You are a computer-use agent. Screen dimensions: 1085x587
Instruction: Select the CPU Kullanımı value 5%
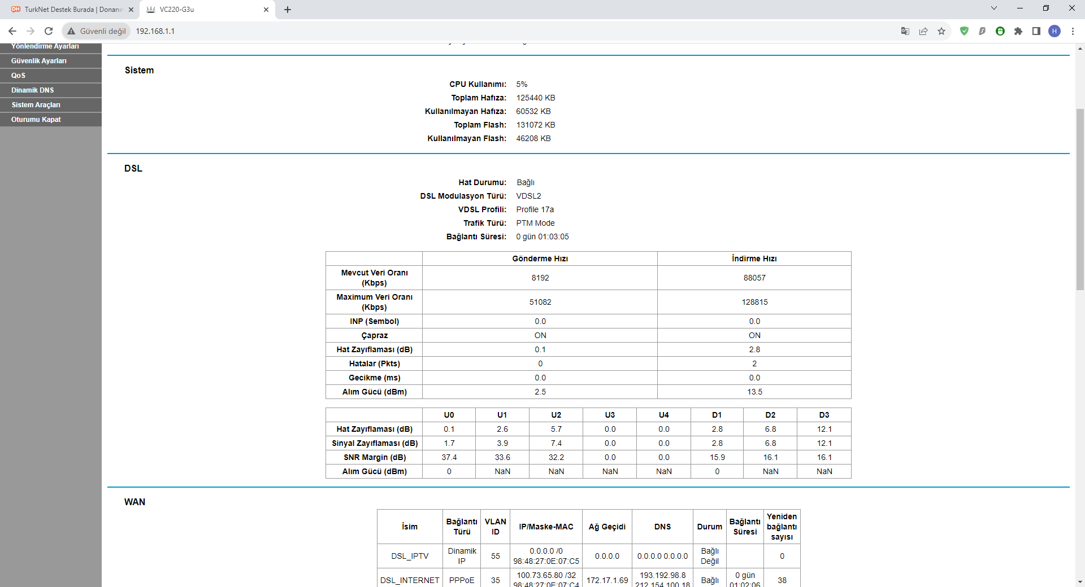(x=522, y=84)
